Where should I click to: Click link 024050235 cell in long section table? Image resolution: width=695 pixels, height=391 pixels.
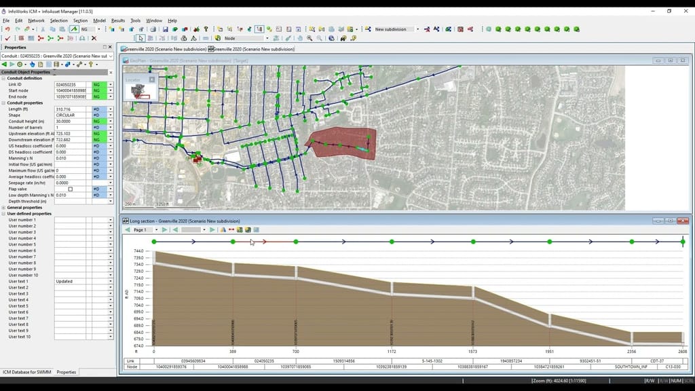(264, 361)
